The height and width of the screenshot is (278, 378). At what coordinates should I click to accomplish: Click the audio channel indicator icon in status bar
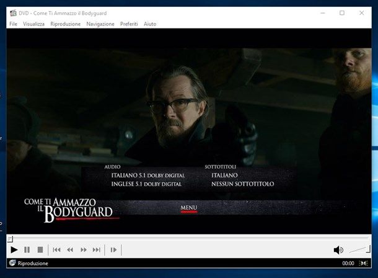(363, 263)
